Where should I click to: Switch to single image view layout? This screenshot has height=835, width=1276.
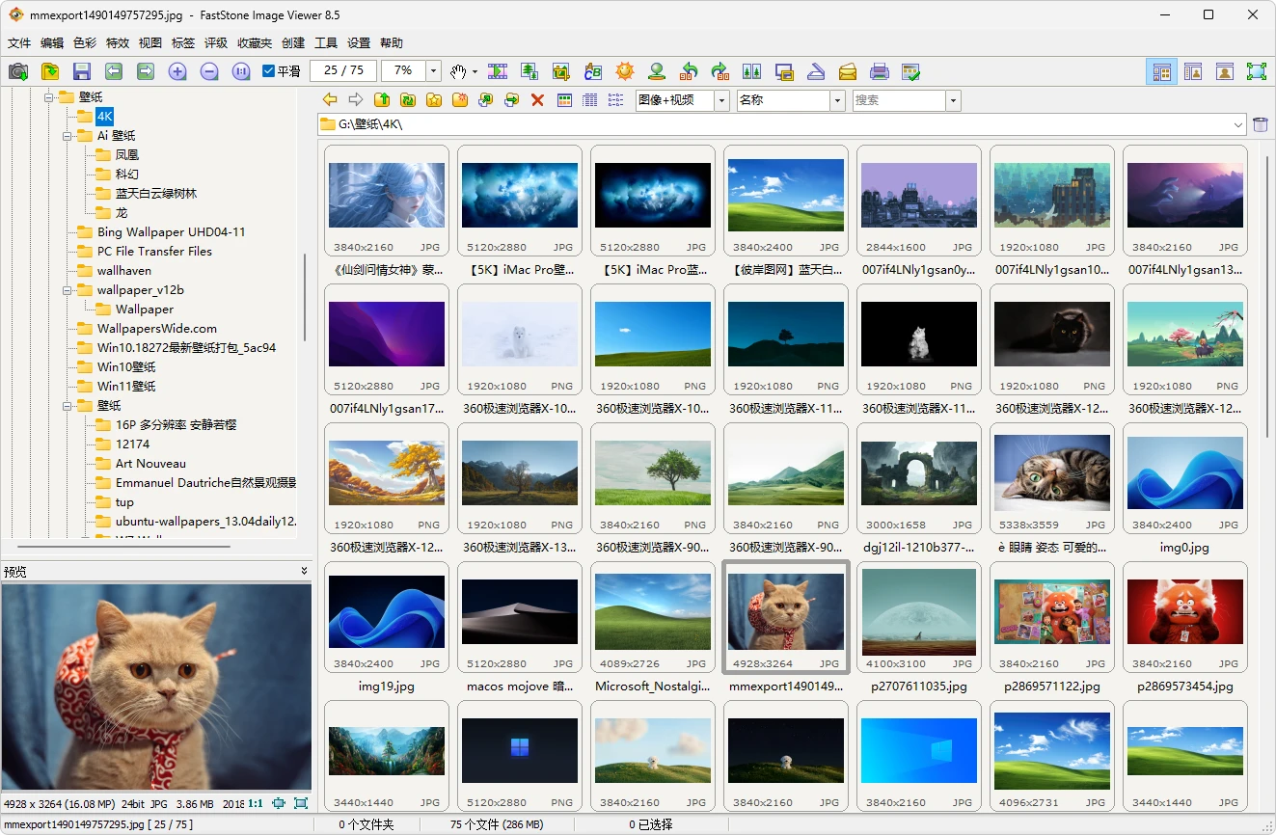click(1225, 71)
